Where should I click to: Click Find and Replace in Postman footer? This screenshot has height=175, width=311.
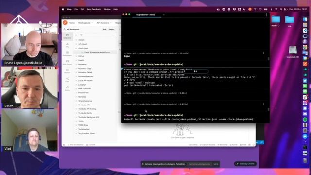(x=76, y=145)
